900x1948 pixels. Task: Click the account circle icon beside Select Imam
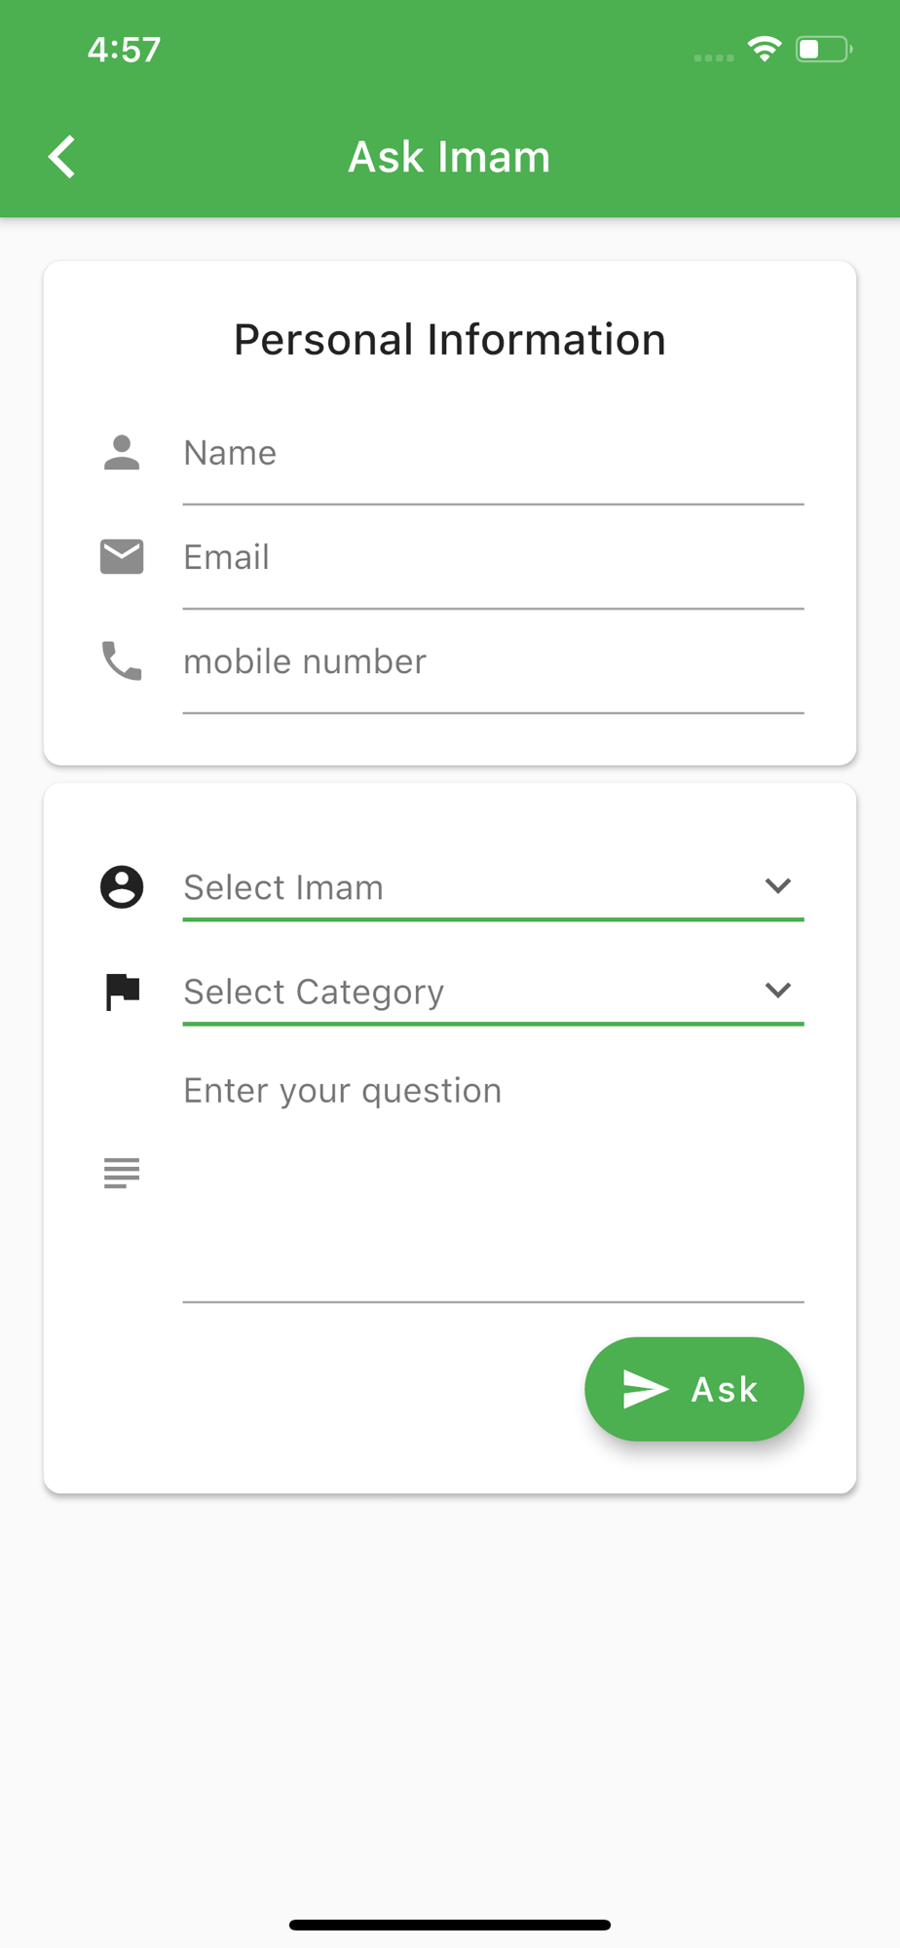122,887
